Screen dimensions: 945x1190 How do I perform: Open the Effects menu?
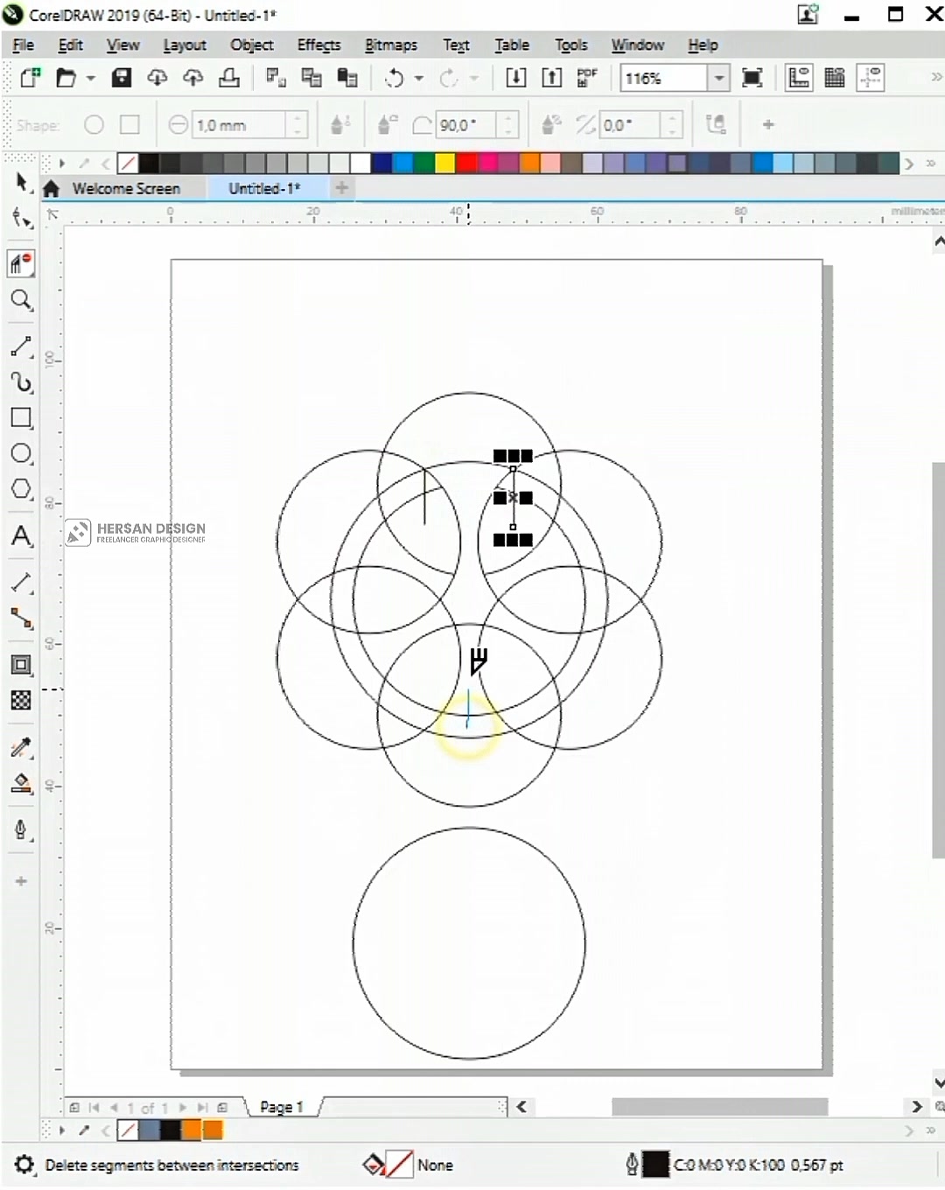point(318,45)
